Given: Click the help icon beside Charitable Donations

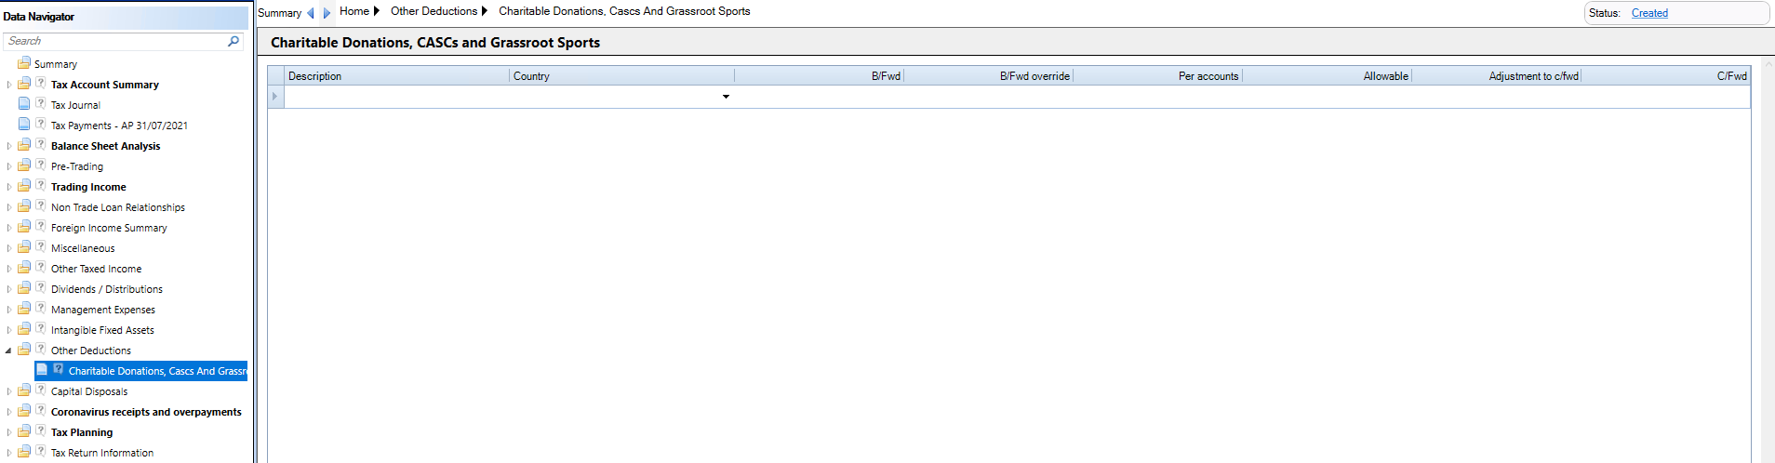Looking at the screenshot, I should click(59, 369).
